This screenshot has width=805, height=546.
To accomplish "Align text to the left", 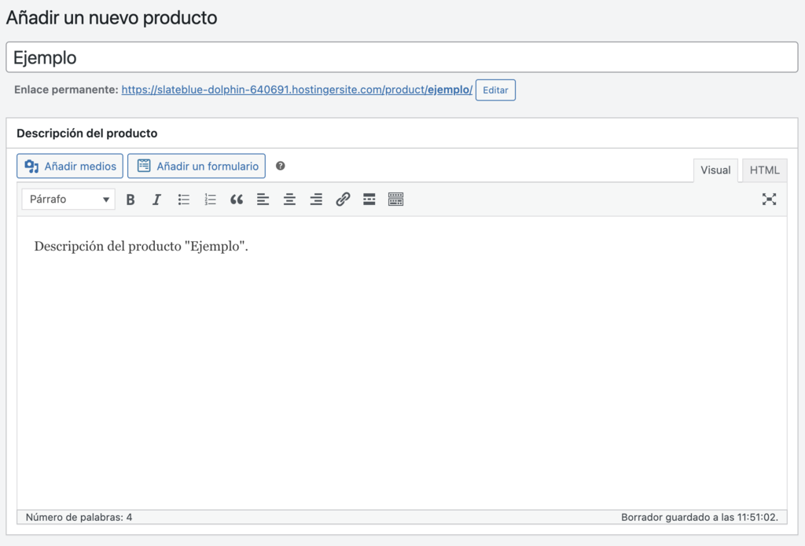I will click(263, 199).
